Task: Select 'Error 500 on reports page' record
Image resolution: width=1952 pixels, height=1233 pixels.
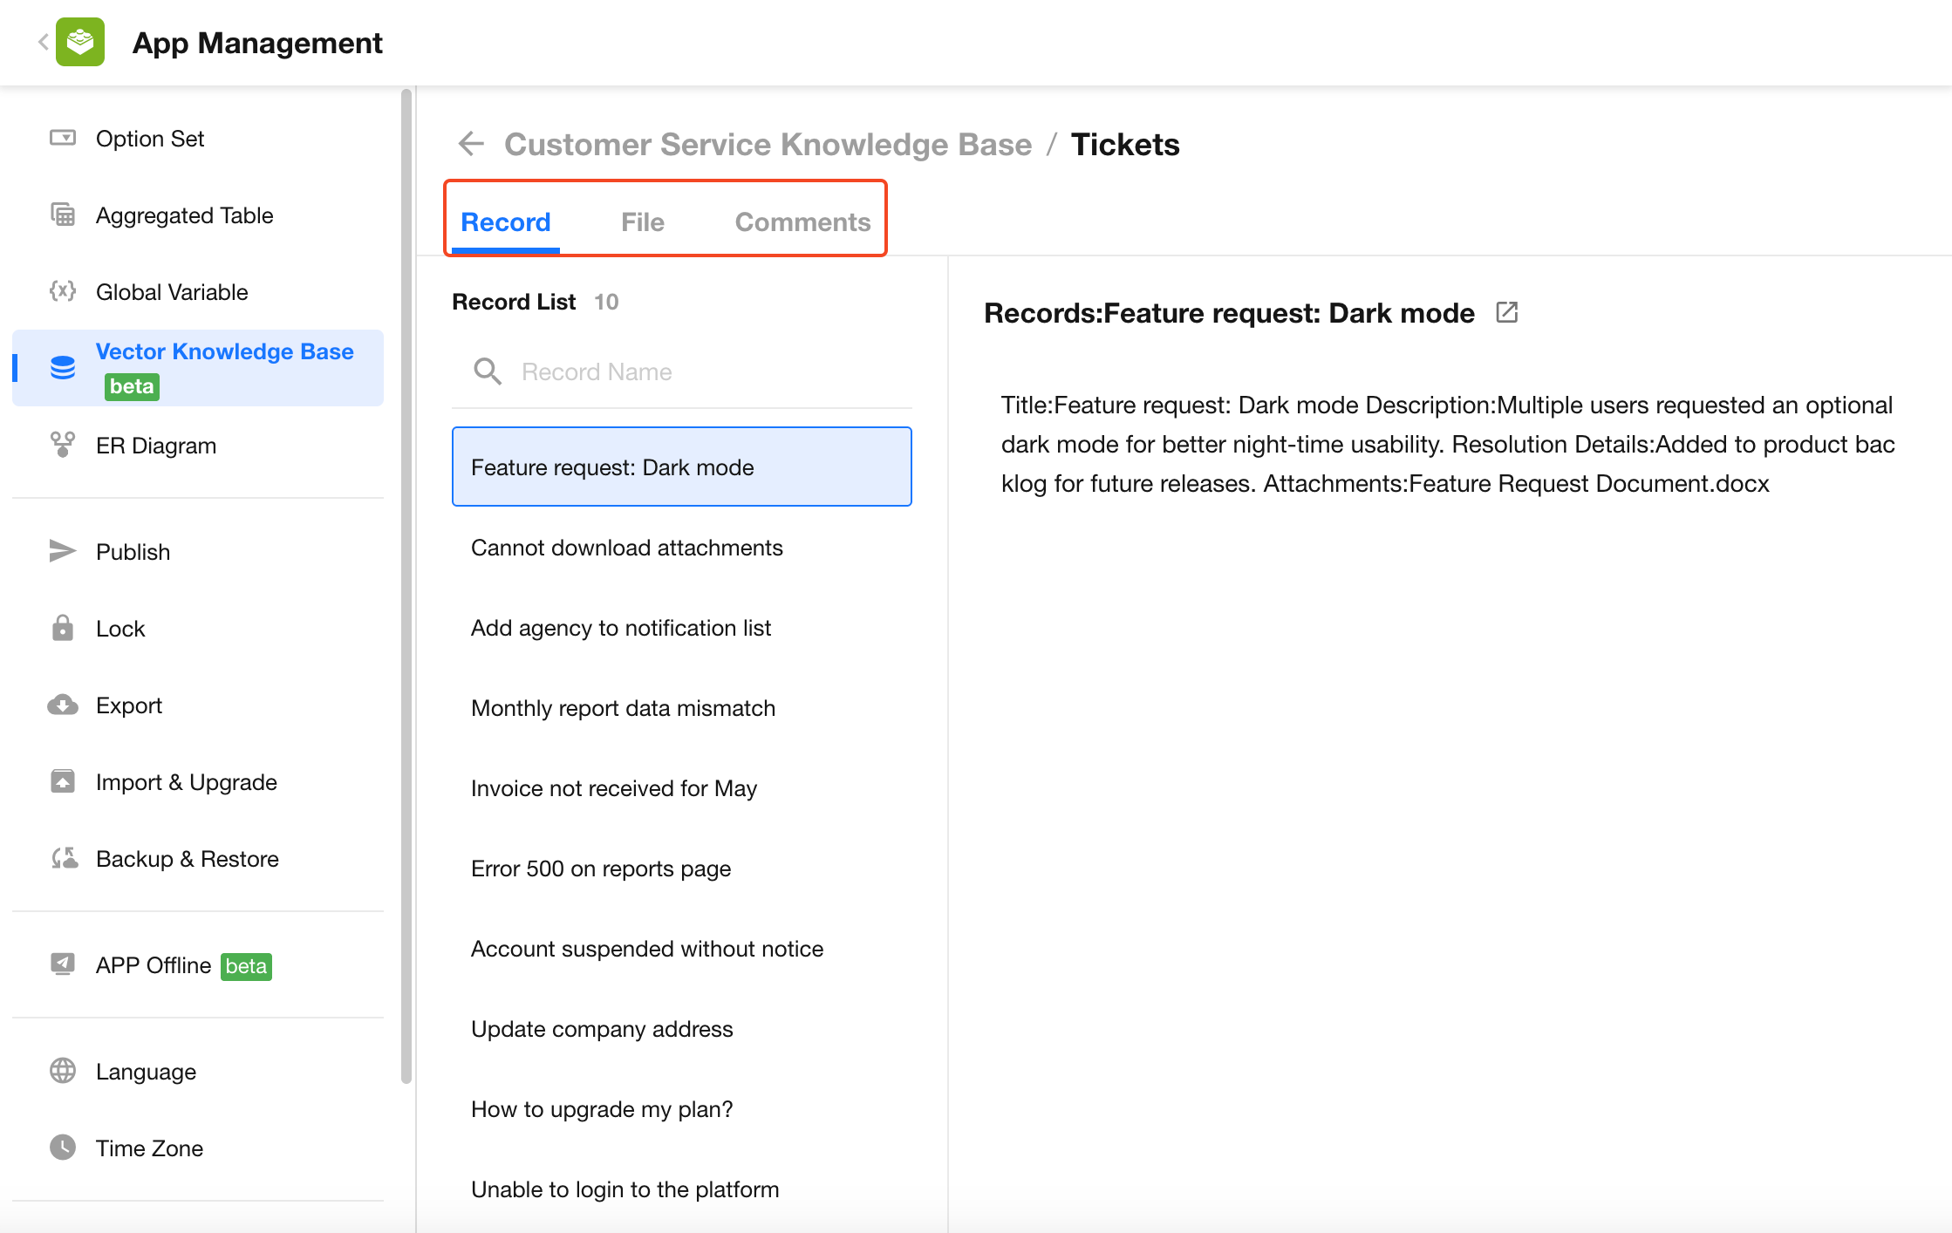Action: click(600, 869)
